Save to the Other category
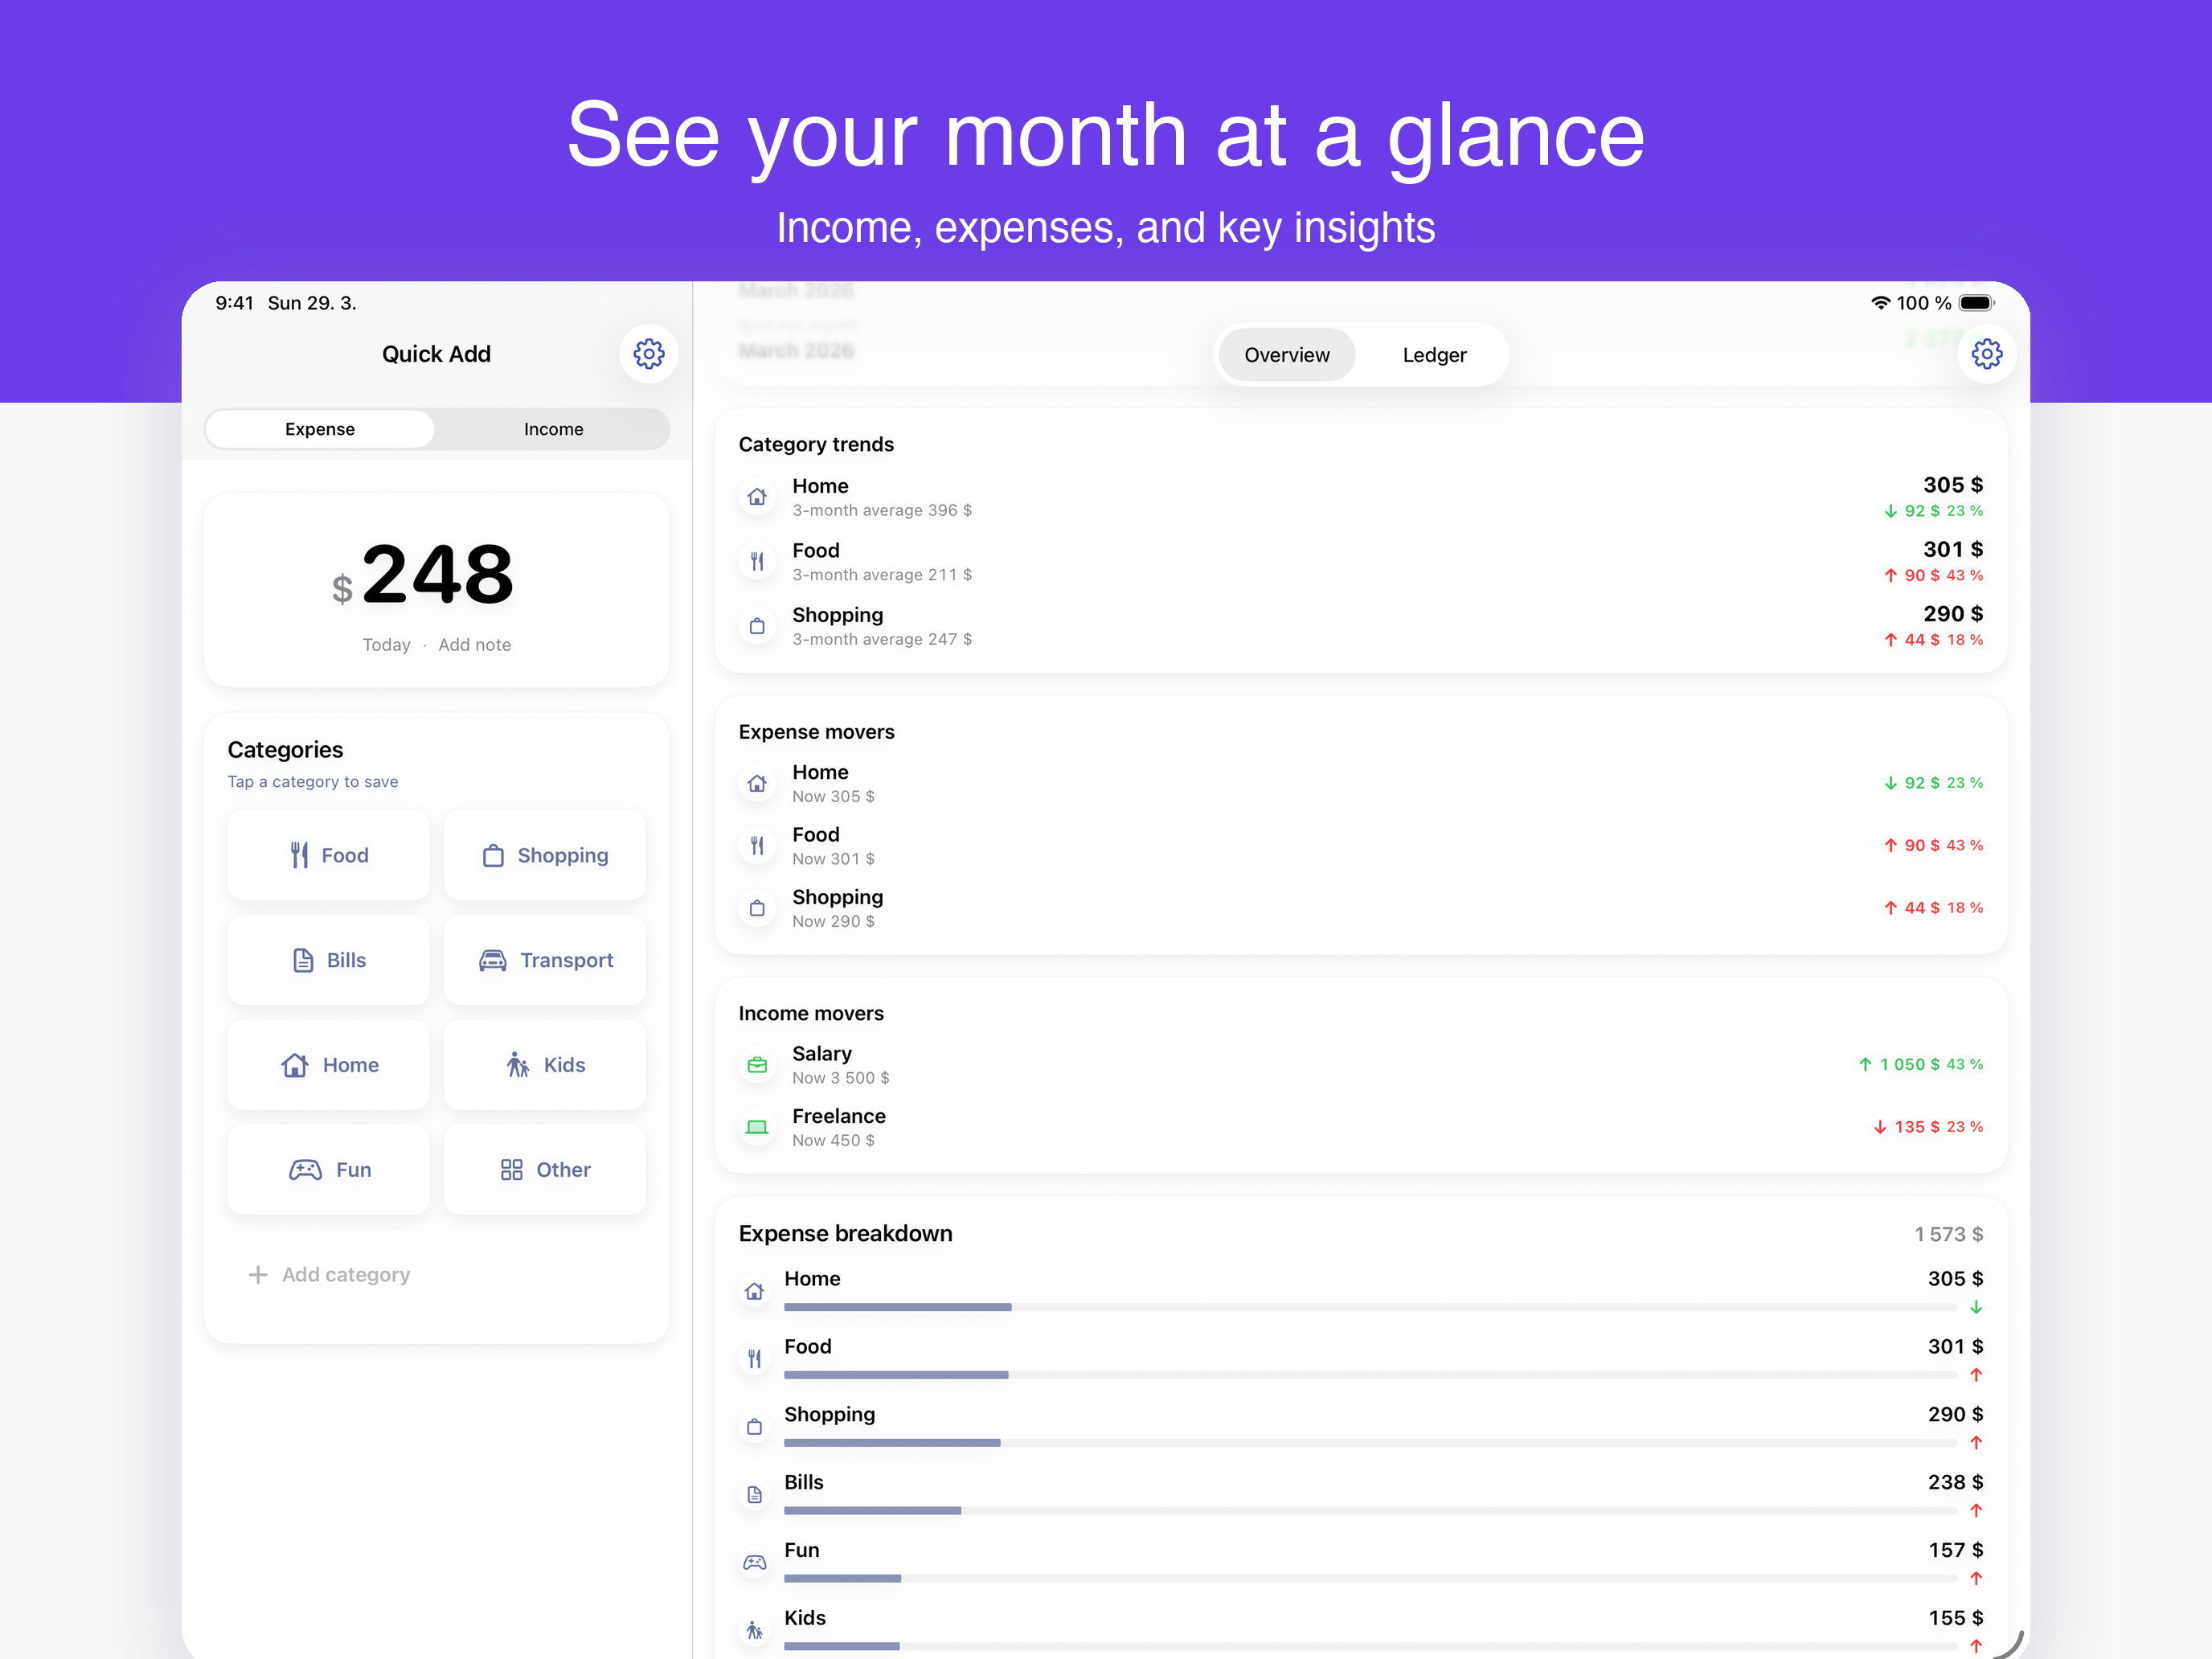 coord(545,1170)
